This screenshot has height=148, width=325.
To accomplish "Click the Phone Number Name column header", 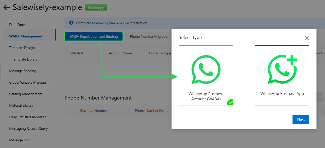I will coord(152,111).
